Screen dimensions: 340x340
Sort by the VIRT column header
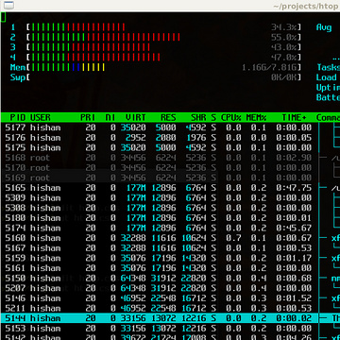pyautogui.click(x=136, y=118)
